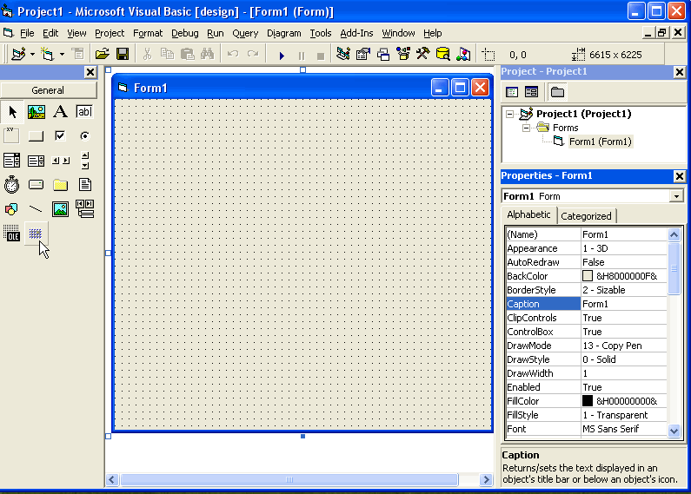Image resolution: width=691 pixels, height=494 pixels.
Task: Open the Add Standard EXE Project dropdown arrow
Action: point(33,55)
